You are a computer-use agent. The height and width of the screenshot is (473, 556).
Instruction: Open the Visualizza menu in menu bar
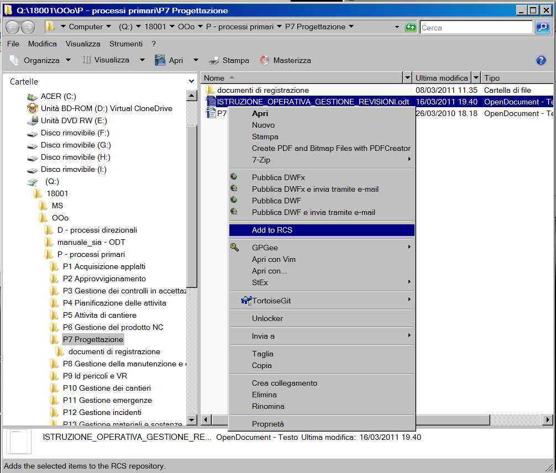83,44
